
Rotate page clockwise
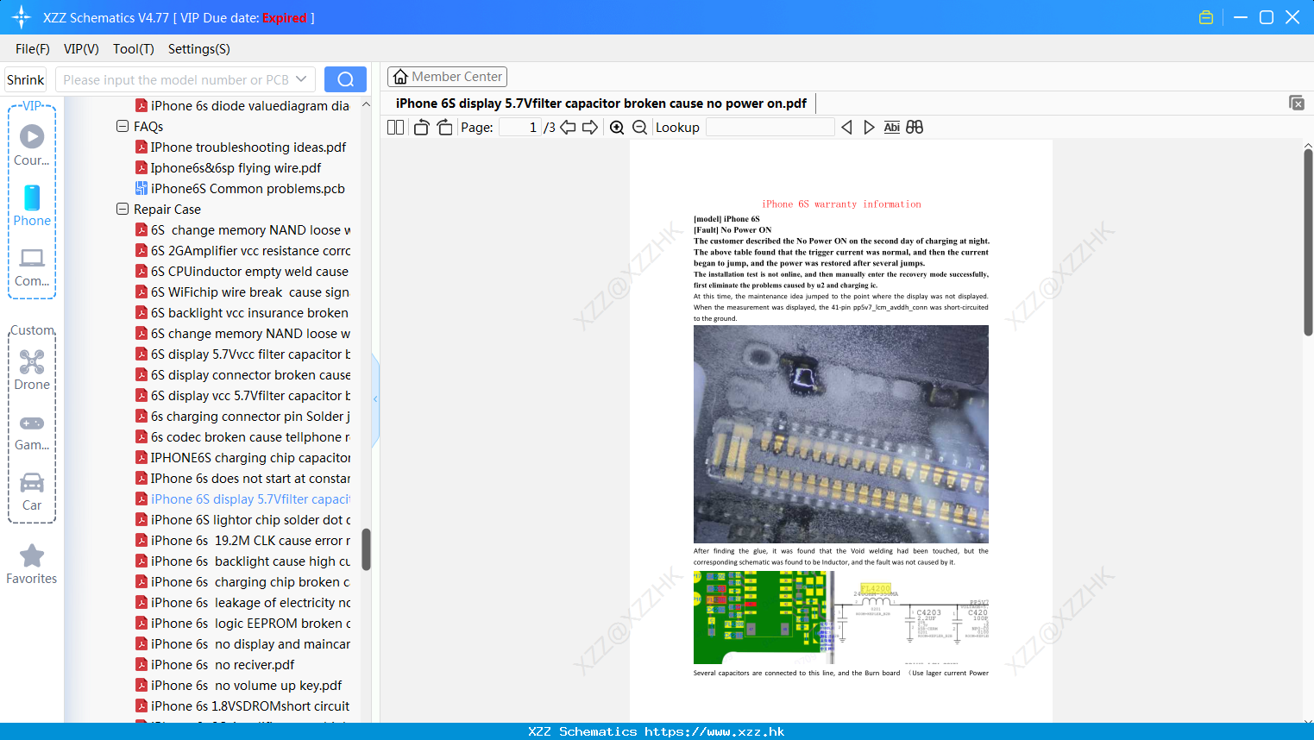click(x=444, y=128)
